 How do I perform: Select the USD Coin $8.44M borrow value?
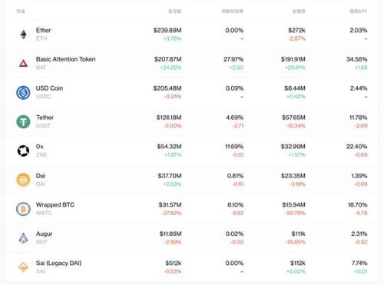295,88
